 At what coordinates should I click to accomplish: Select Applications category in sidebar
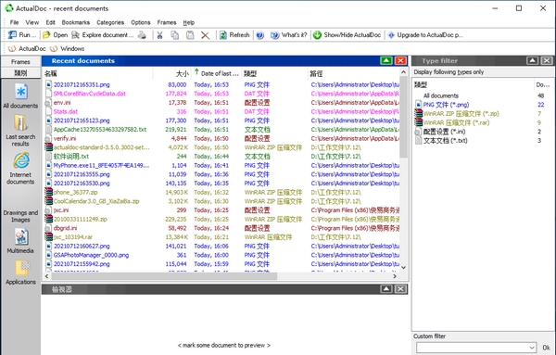[x=20, y=272]
